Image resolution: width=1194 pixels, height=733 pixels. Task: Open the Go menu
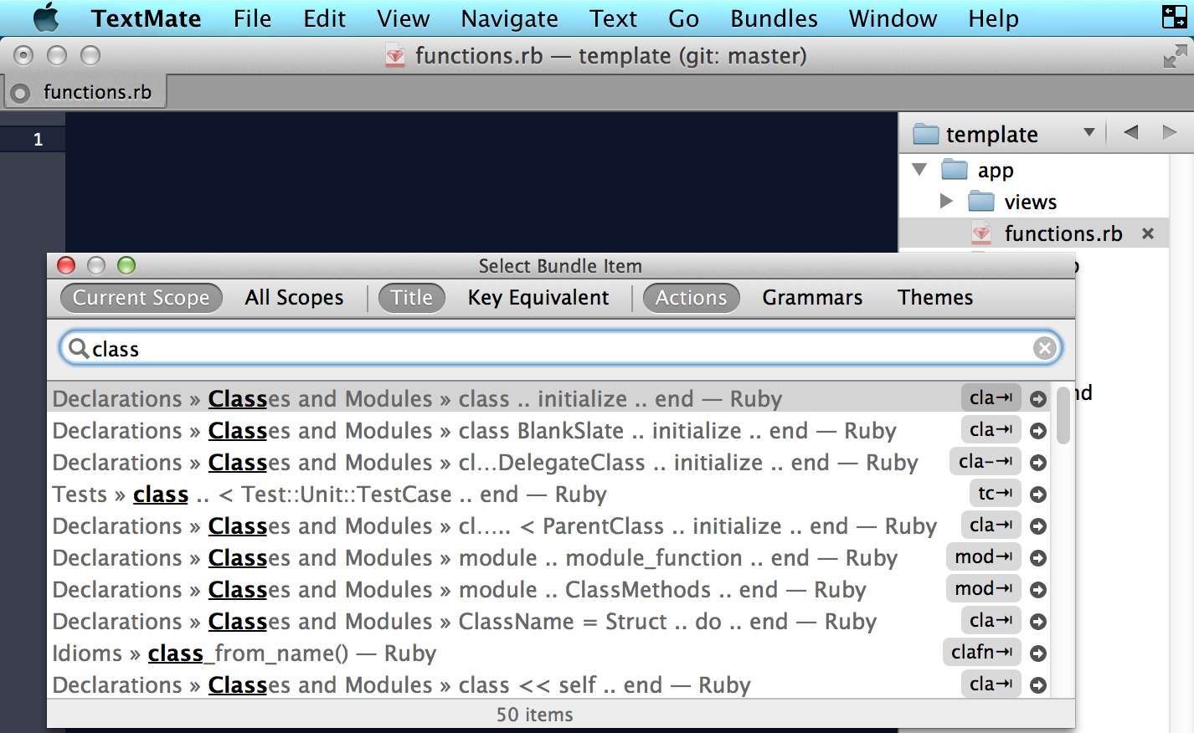pyautogui.click(x=683, y=18)
